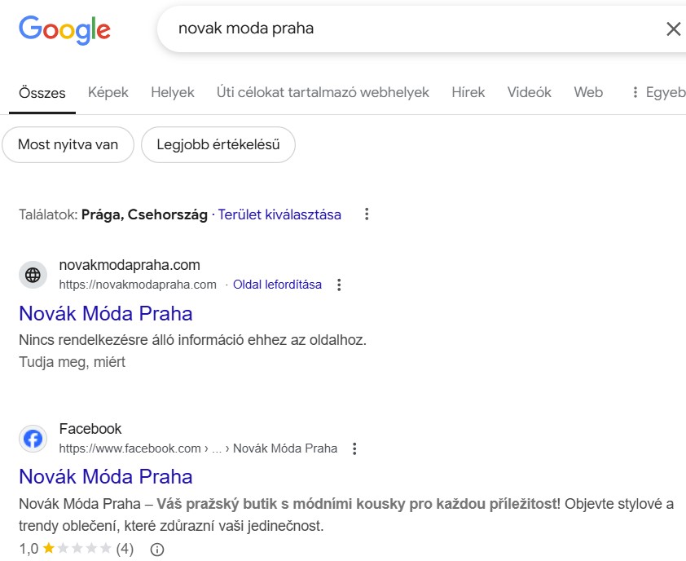Click the rating info circle icon
The image size is (686, 561).
click(x=156, y=549)
